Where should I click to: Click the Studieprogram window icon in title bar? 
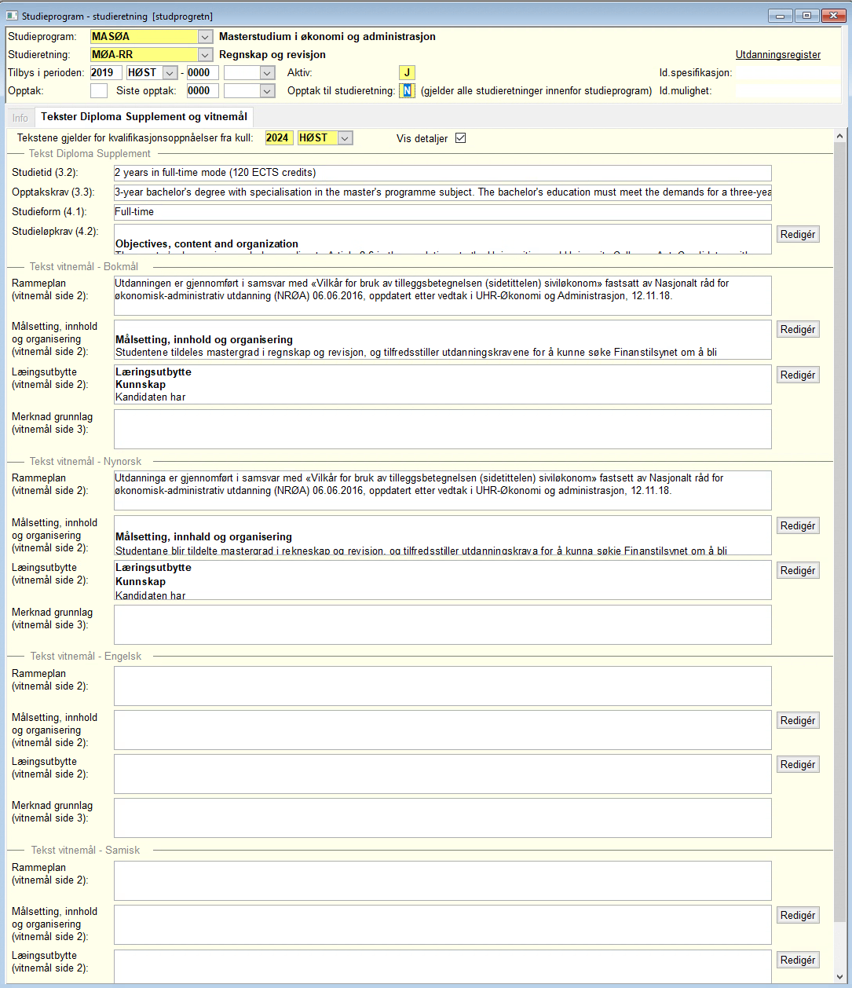pyautogui.click(x=12, y=16)
